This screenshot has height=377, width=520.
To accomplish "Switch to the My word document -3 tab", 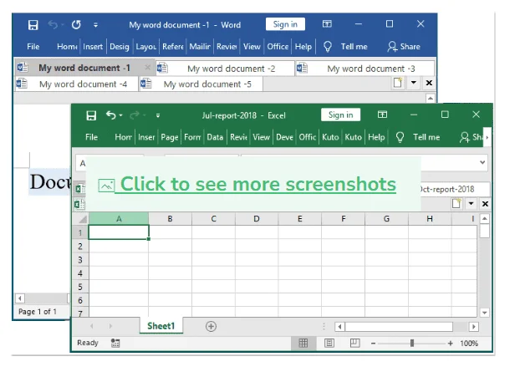I will click(365, 69).
